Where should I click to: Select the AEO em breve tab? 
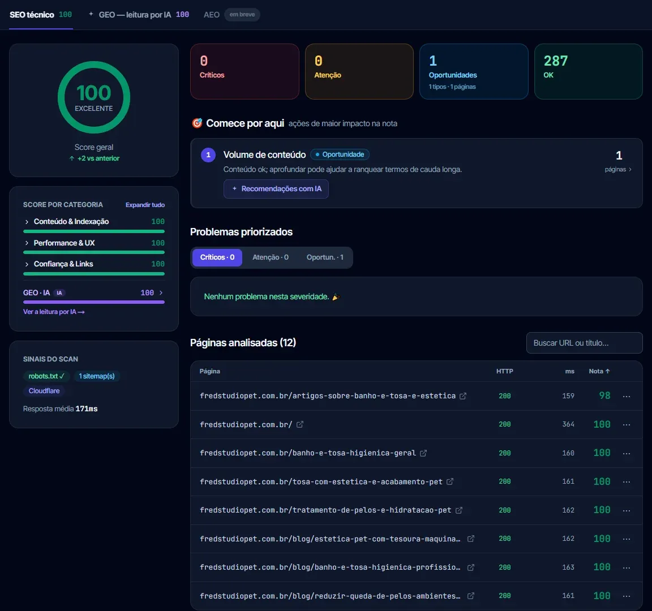(x=231, y=15)
